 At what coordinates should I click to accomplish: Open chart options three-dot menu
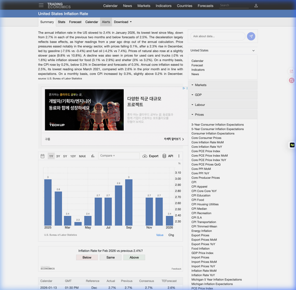coord(179,156)
